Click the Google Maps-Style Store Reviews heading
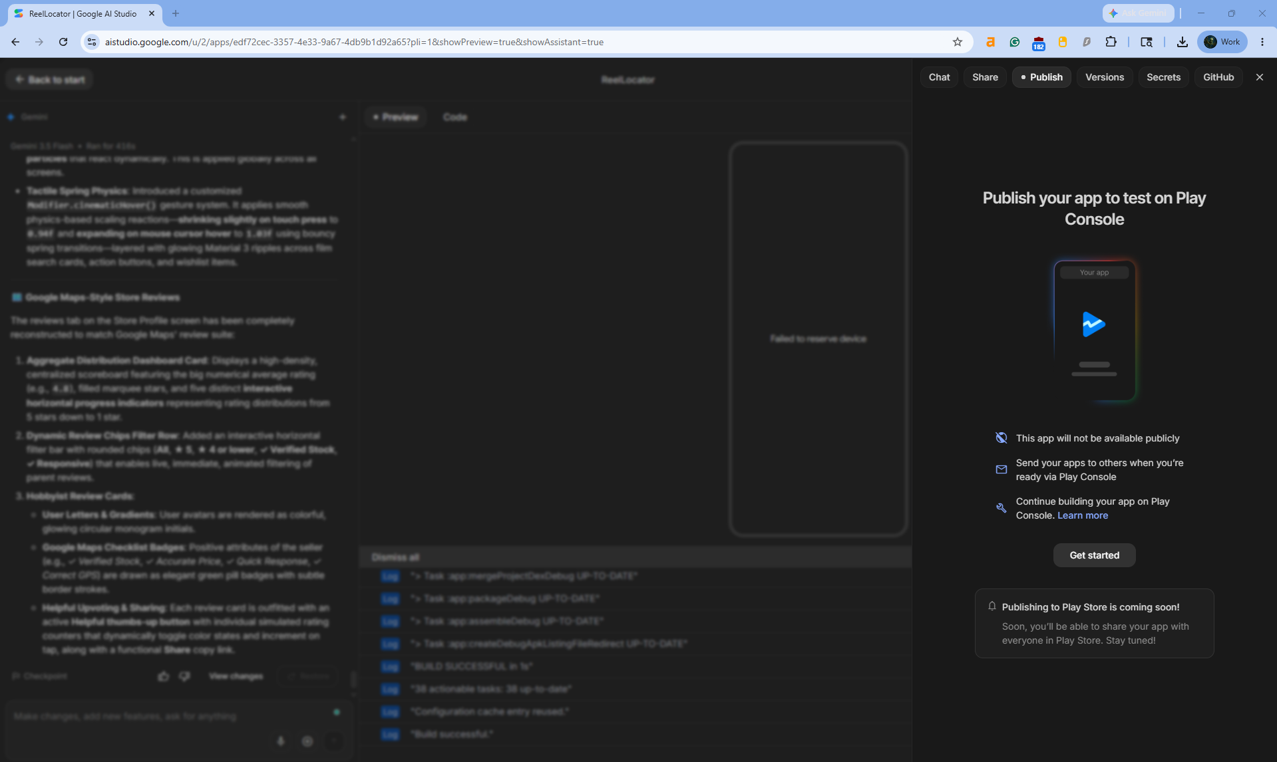Image resolution: width=1277 pixels, height=762 pixels. (101, 297)
